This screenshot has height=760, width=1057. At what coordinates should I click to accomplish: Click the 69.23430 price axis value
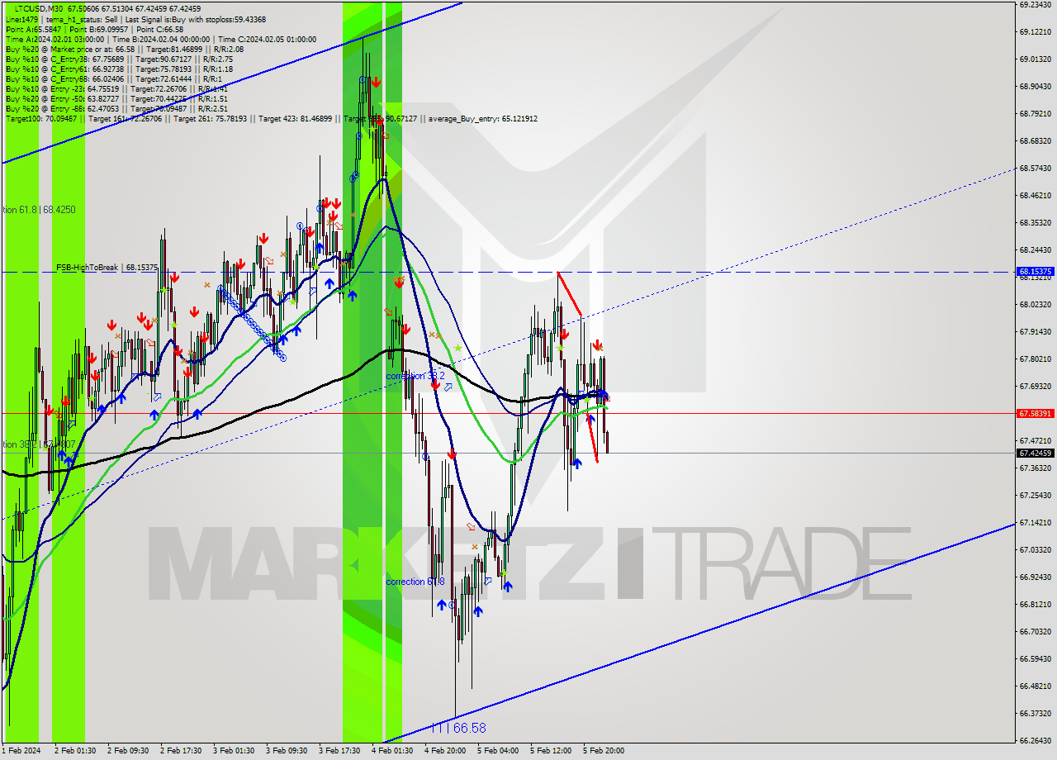pos(1035,4)
